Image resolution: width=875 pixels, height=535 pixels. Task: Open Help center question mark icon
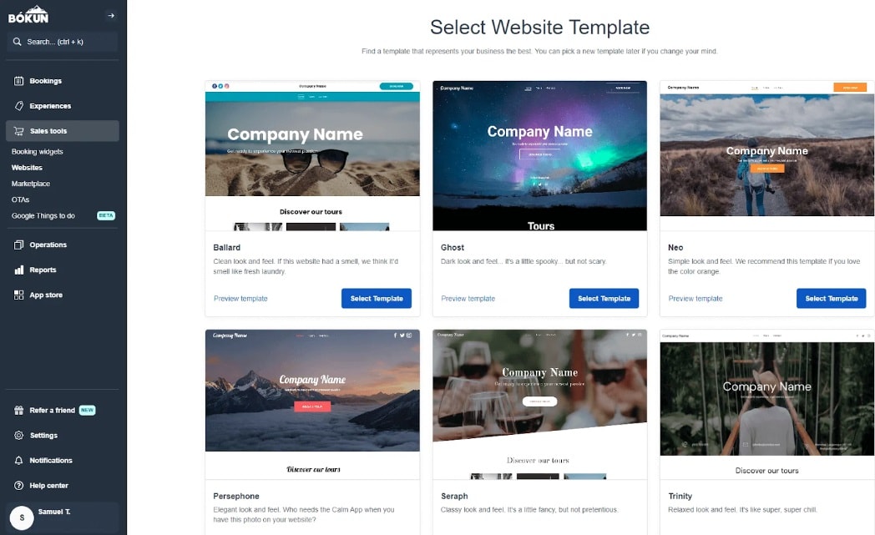[18, 486]
